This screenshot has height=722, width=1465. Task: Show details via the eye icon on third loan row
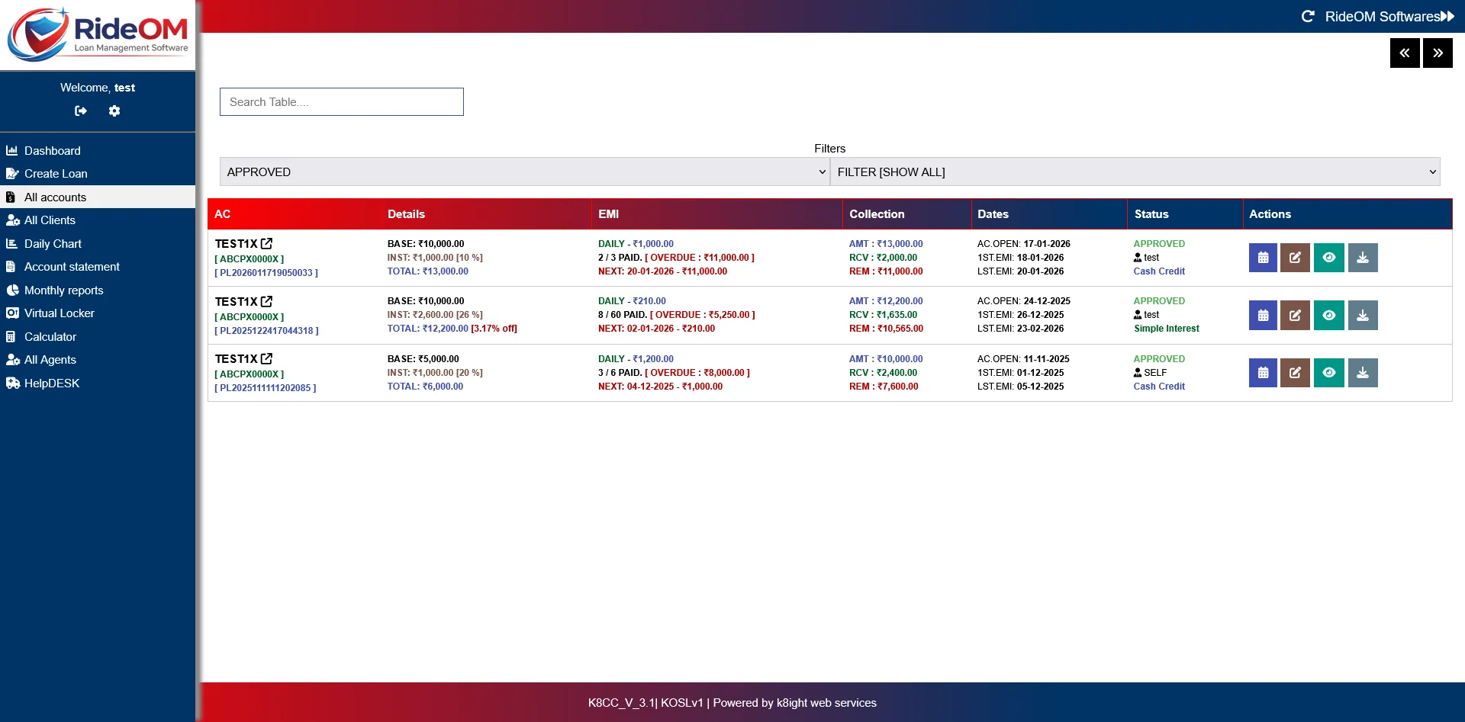(1329, 373)
